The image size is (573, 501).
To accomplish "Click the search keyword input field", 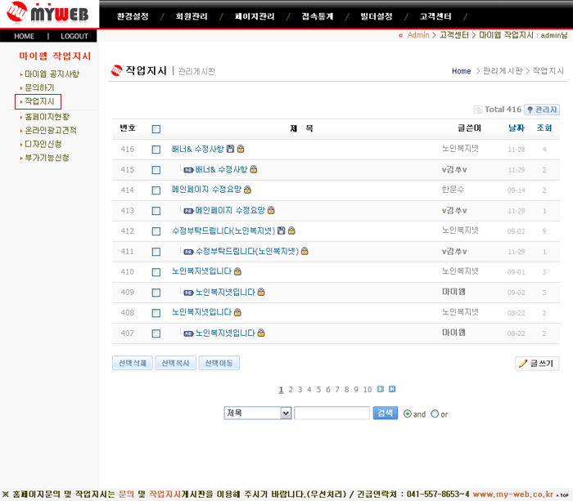I will tap(332, 414).
